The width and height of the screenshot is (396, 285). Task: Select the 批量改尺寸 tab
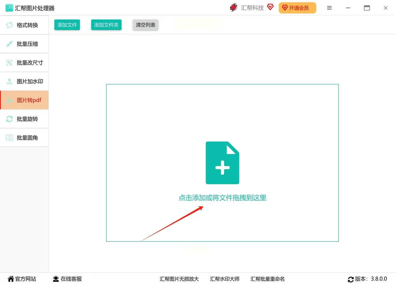pos(24,63)
